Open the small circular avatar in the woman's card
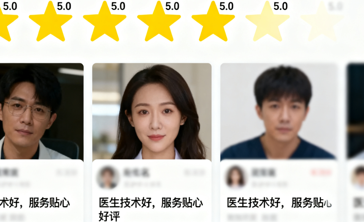 click(108, 177)
